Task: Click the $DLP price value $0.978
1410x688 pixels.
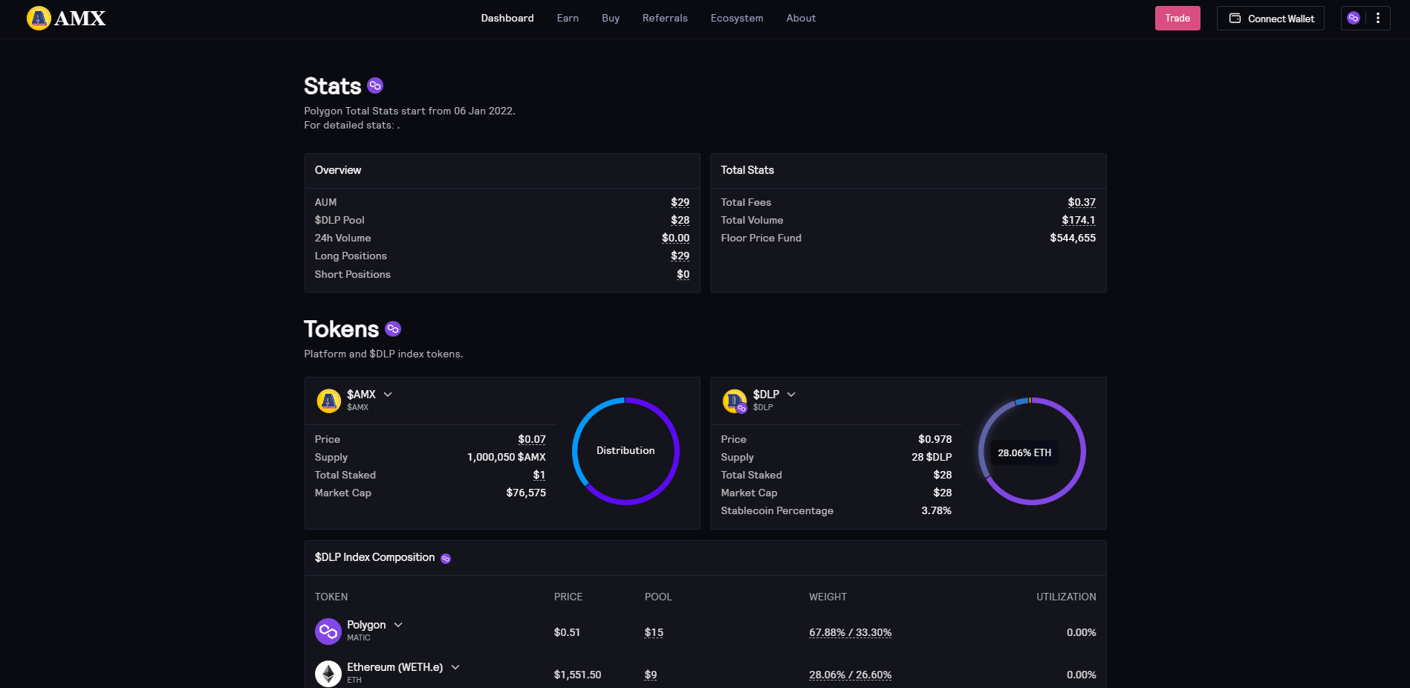Action: 935,439
